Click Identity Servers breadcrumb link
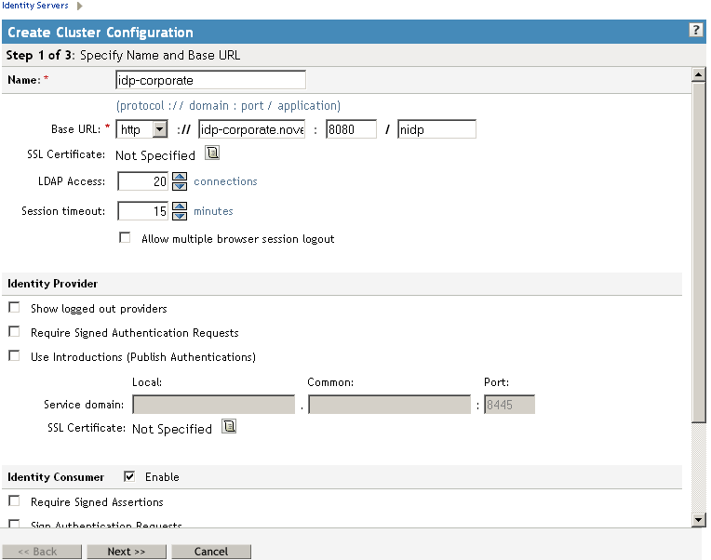The height and width of the screenshot is (560, 711). point(34,6)
